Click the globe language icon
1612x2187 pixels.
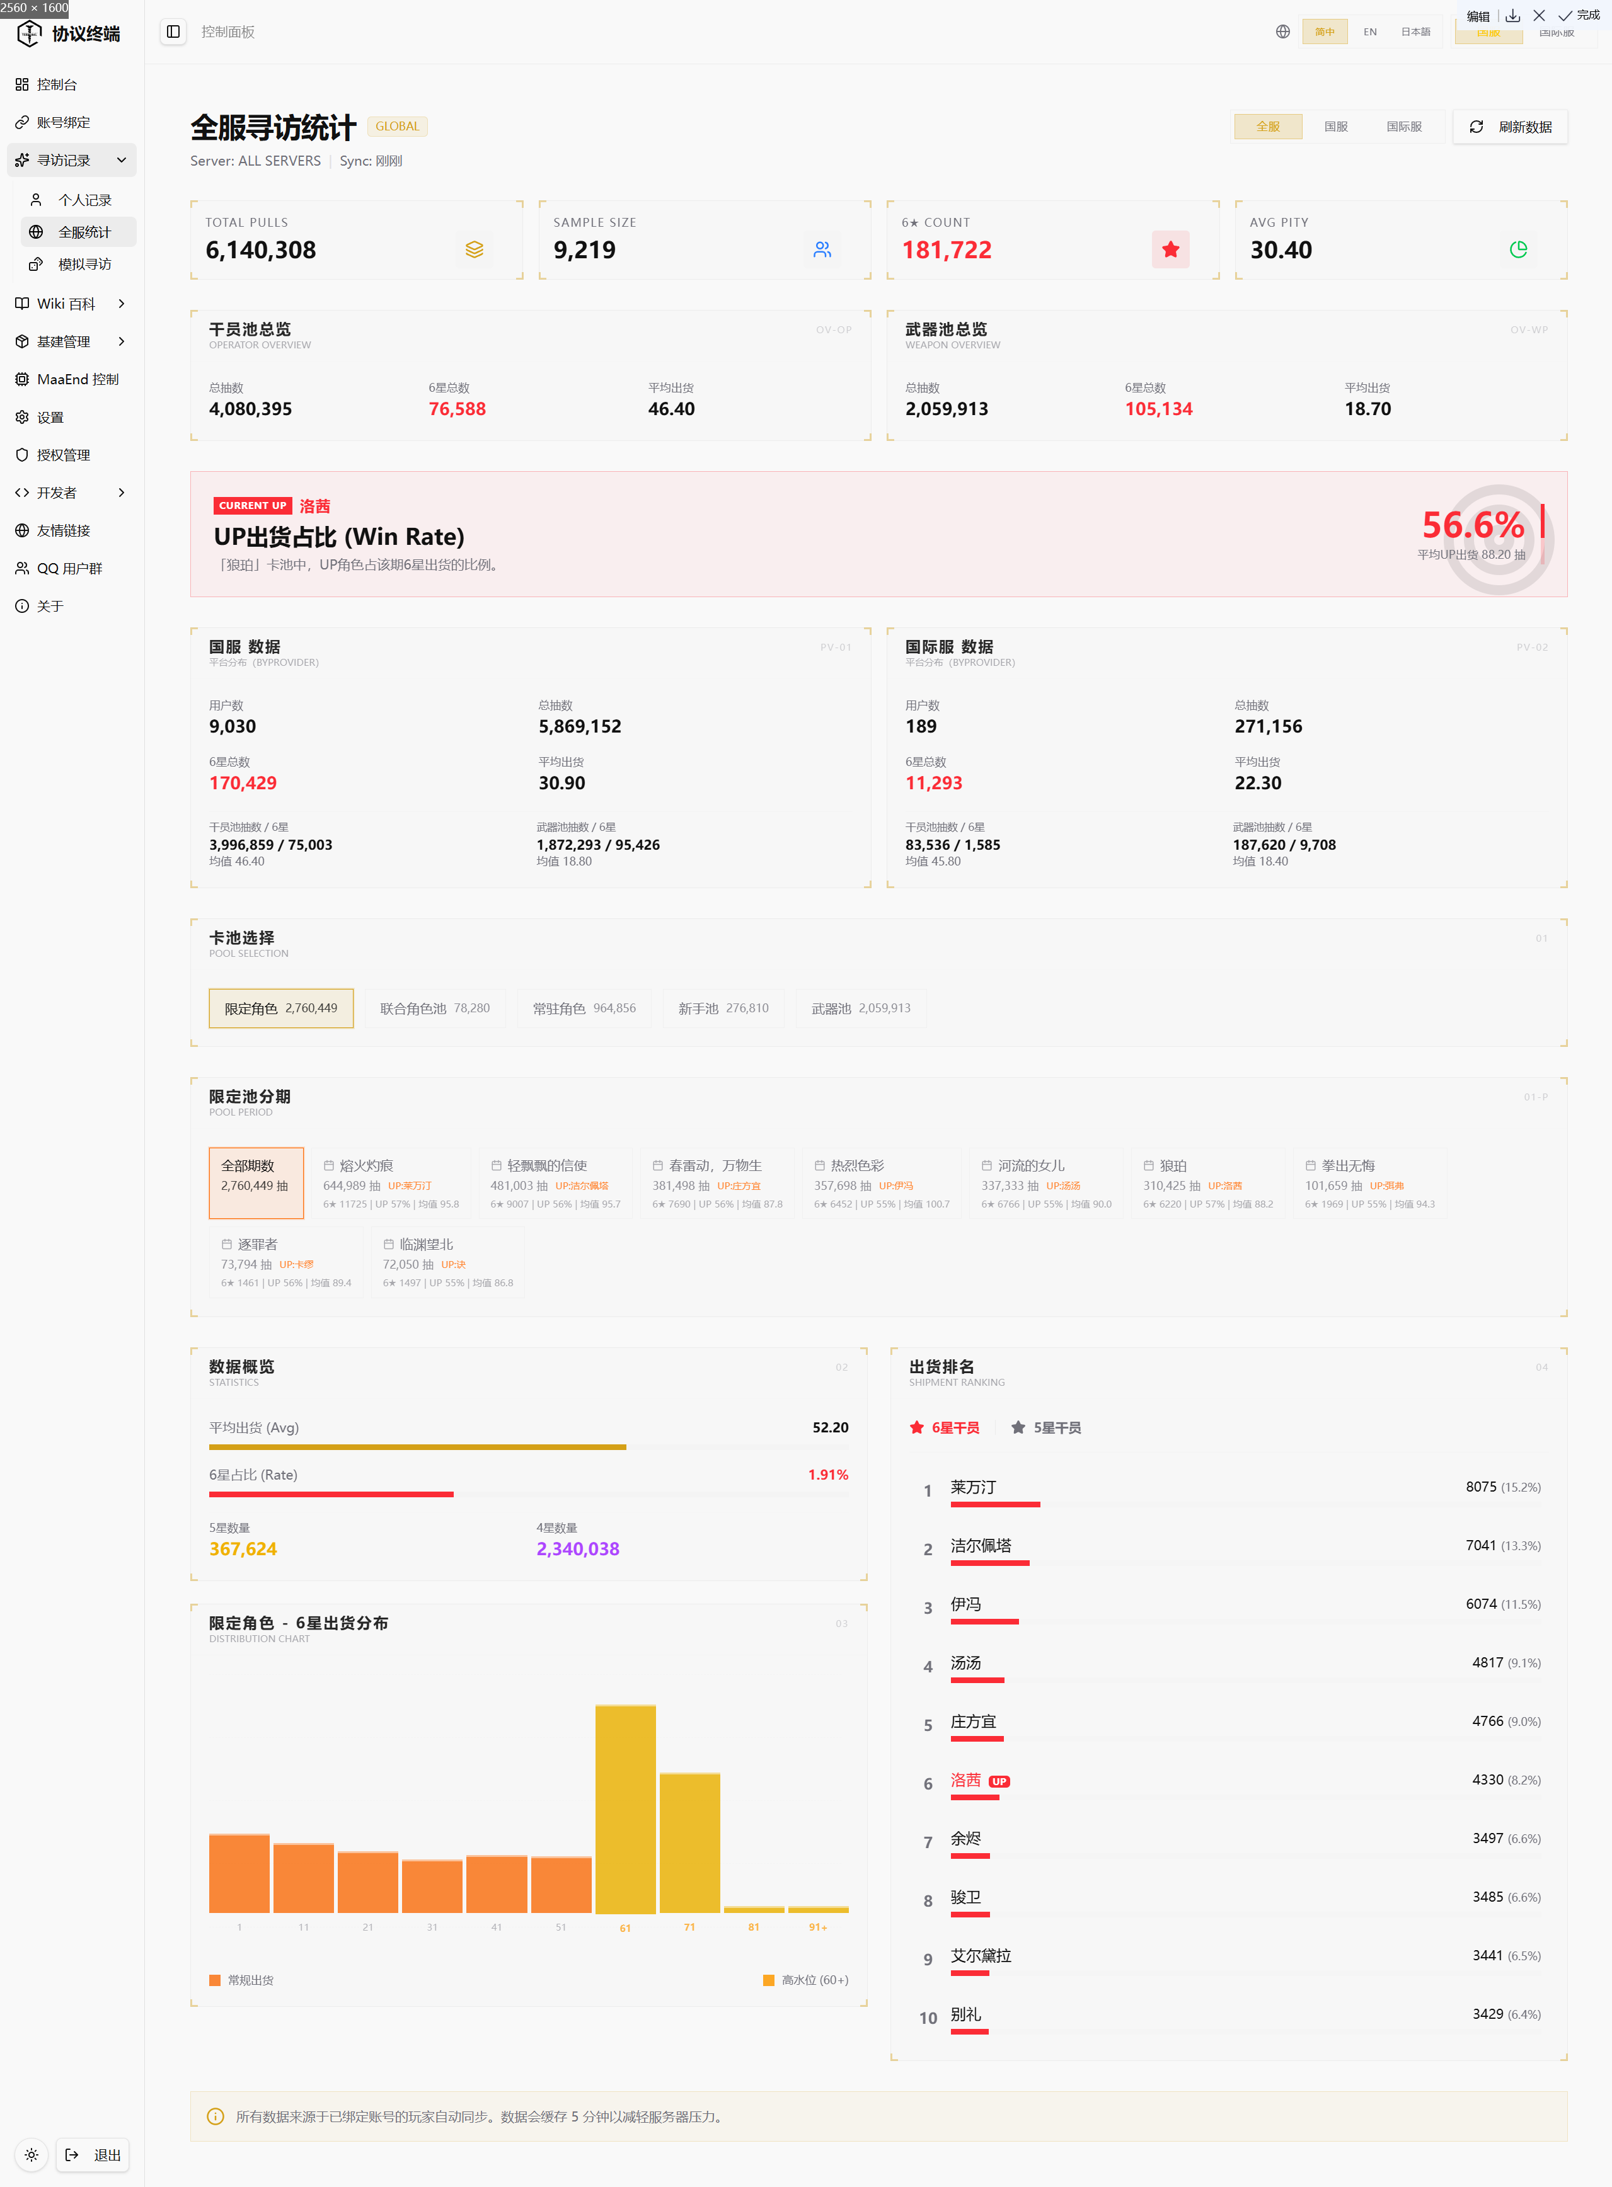point(1282,31)
